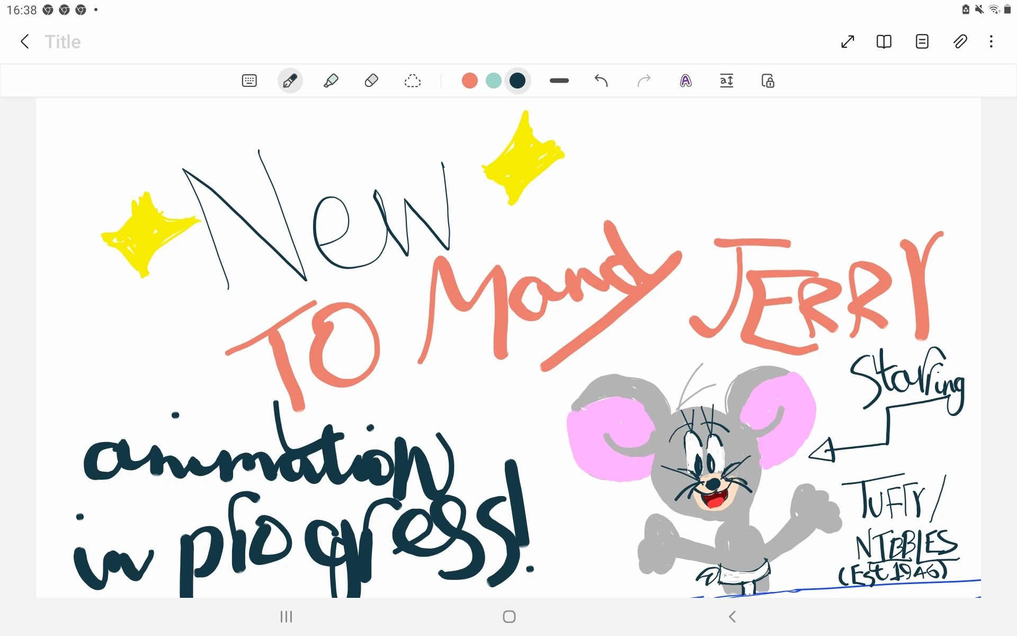Screen dimensions: 1017x636
Task: Open the three-dot more options menu
Action: coord(991,41)
